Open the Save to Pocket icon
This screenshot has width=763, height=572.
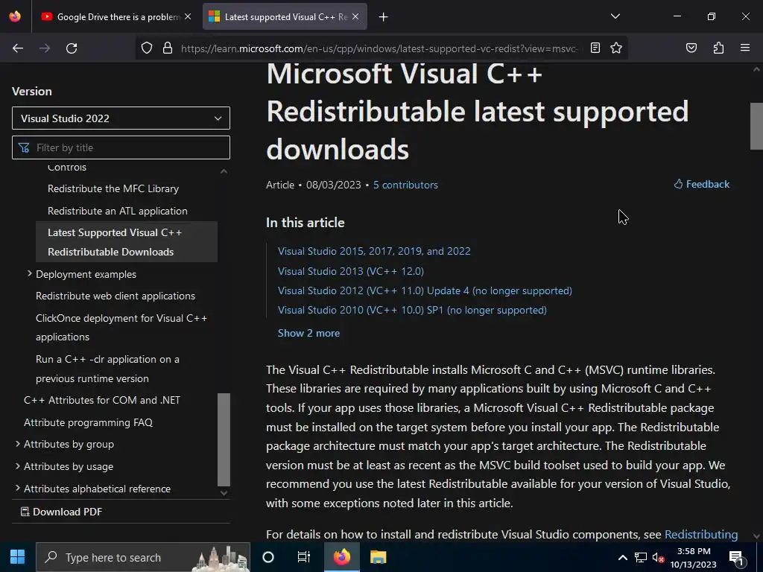[691, 48]
